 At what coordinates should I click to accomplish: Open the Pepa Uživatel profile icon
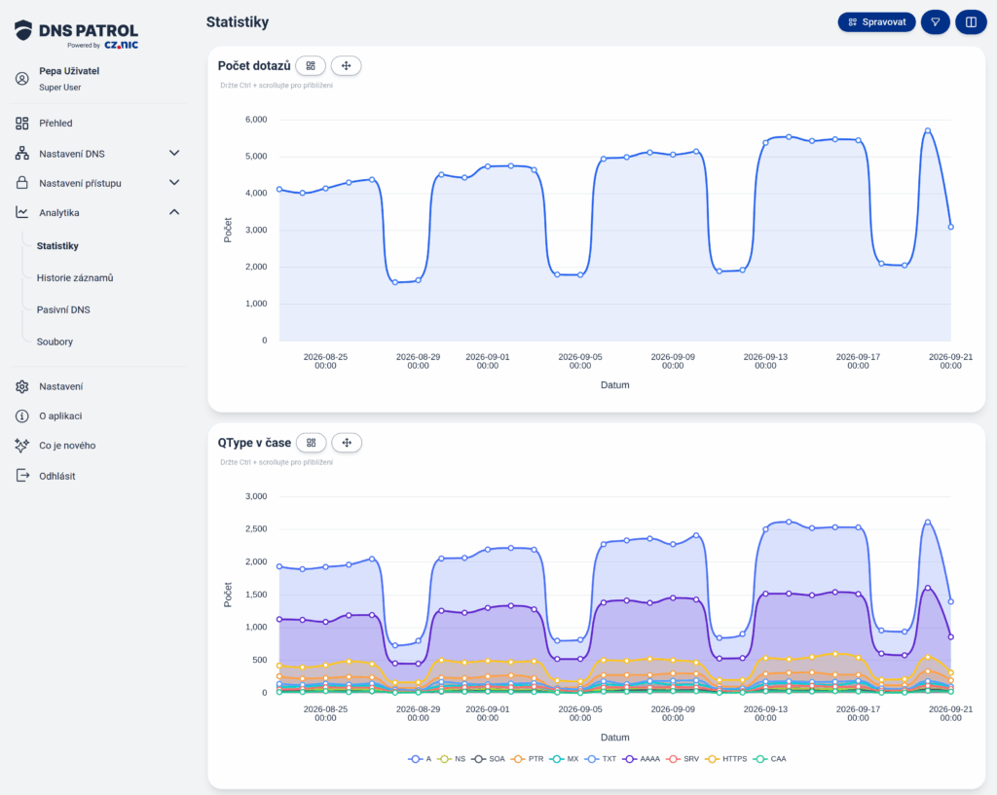click(x=22, y=79)
